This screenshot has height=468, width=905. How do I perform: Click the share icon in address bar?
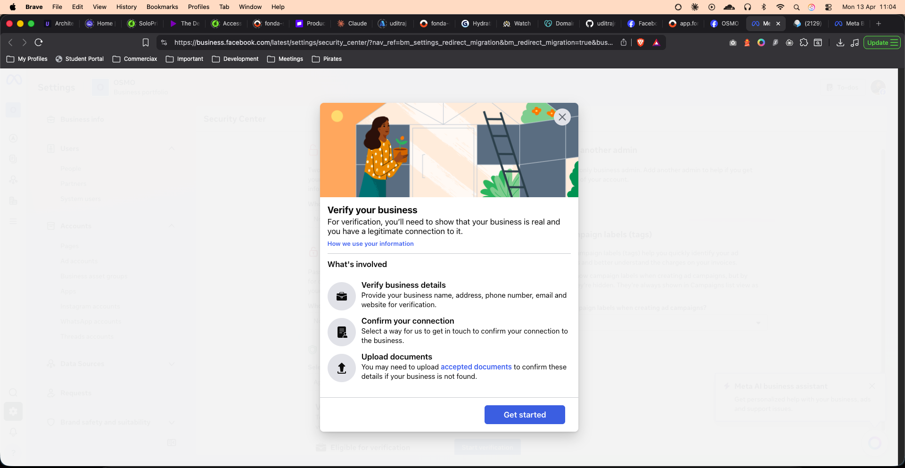point(624,42)
